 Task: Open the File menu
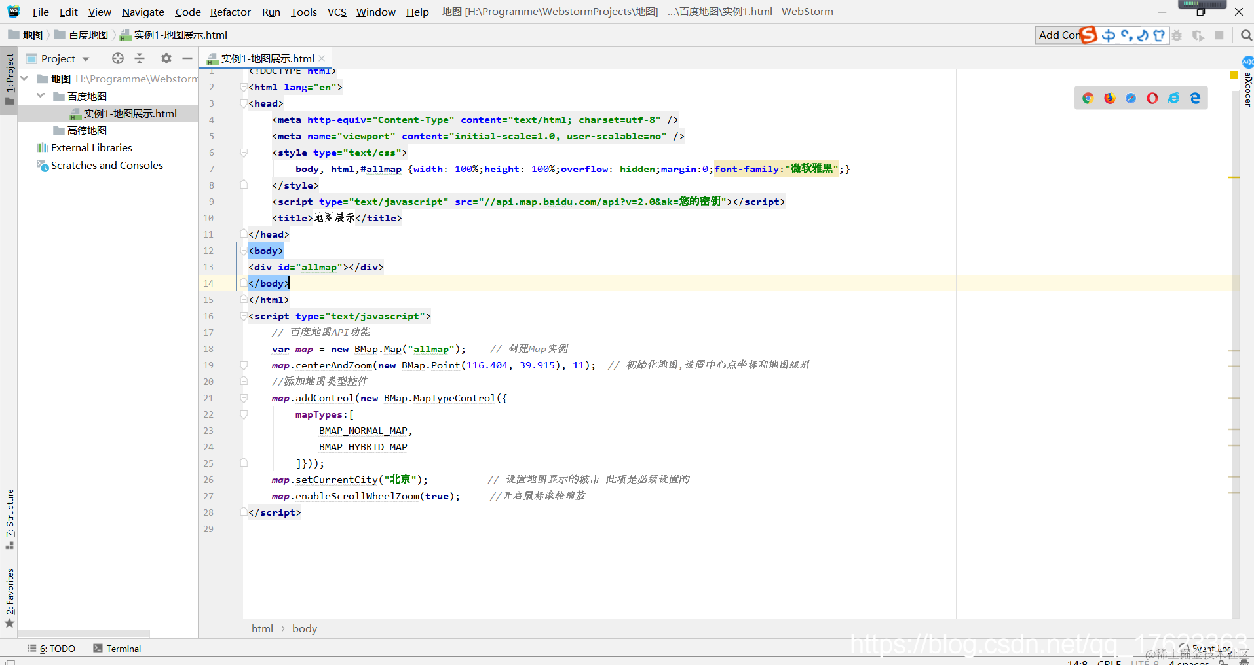(x=41, y=12)
